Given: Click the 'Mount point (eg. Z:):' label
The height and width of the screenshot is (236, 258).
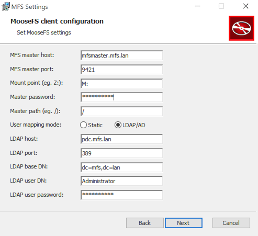Looking at the screenshot, I should 37,83.
